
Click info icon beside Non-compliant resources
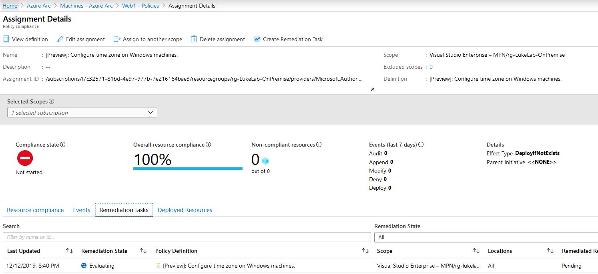[x=319, y=145]
